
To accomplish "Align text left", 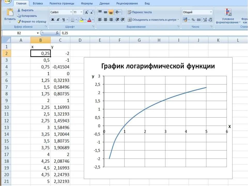I will pyautogui.click(x=100, y=20).
